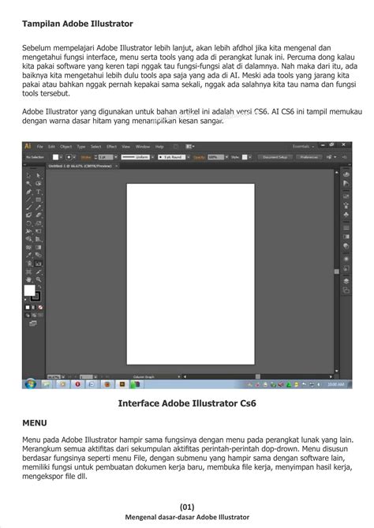Open the stroke weight dropdown
The image size is (374, 528).
click(116, 157)
